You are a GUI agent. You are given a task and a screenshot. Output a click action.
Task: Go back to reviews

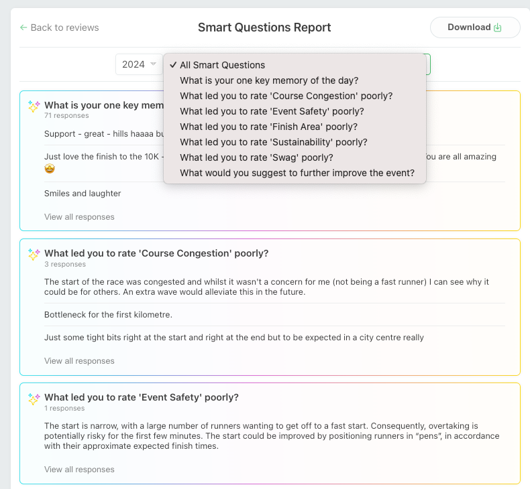click(x=60, y=27)
